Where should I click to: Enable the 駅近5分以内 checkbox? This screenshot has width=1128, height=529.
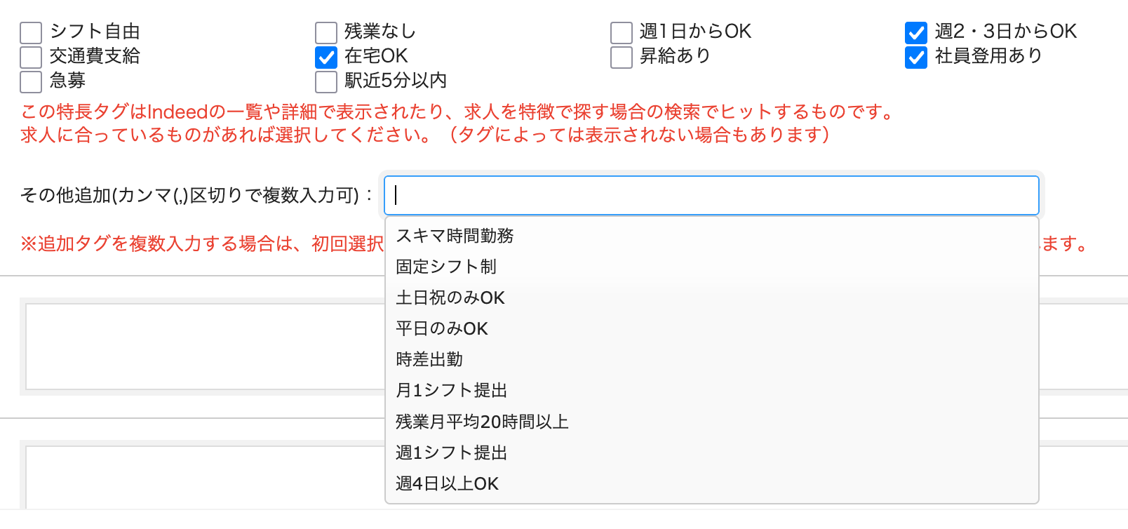326,81
